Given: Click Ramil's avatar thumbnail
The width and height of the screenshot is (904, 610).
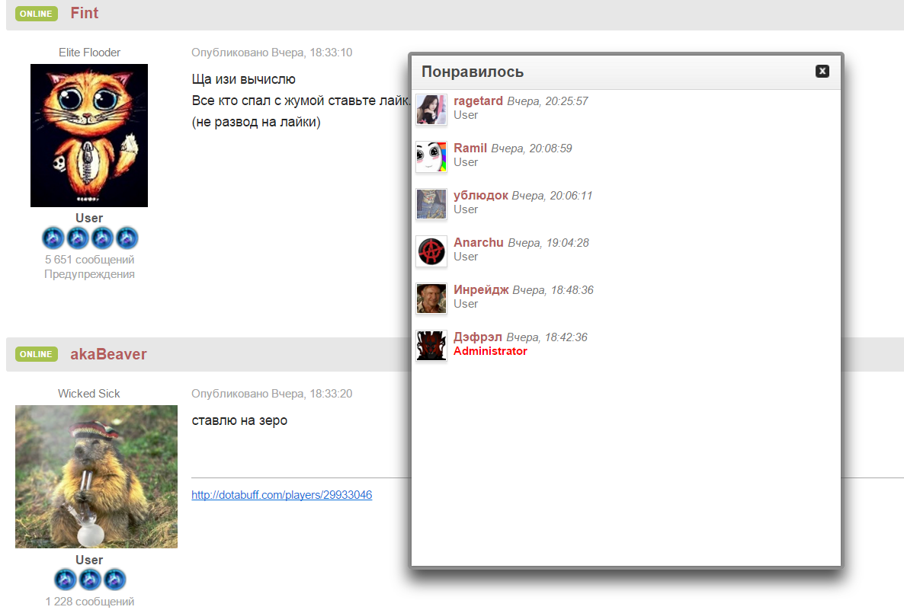Looking at the screenshot, I should click(x=431, y=157).
